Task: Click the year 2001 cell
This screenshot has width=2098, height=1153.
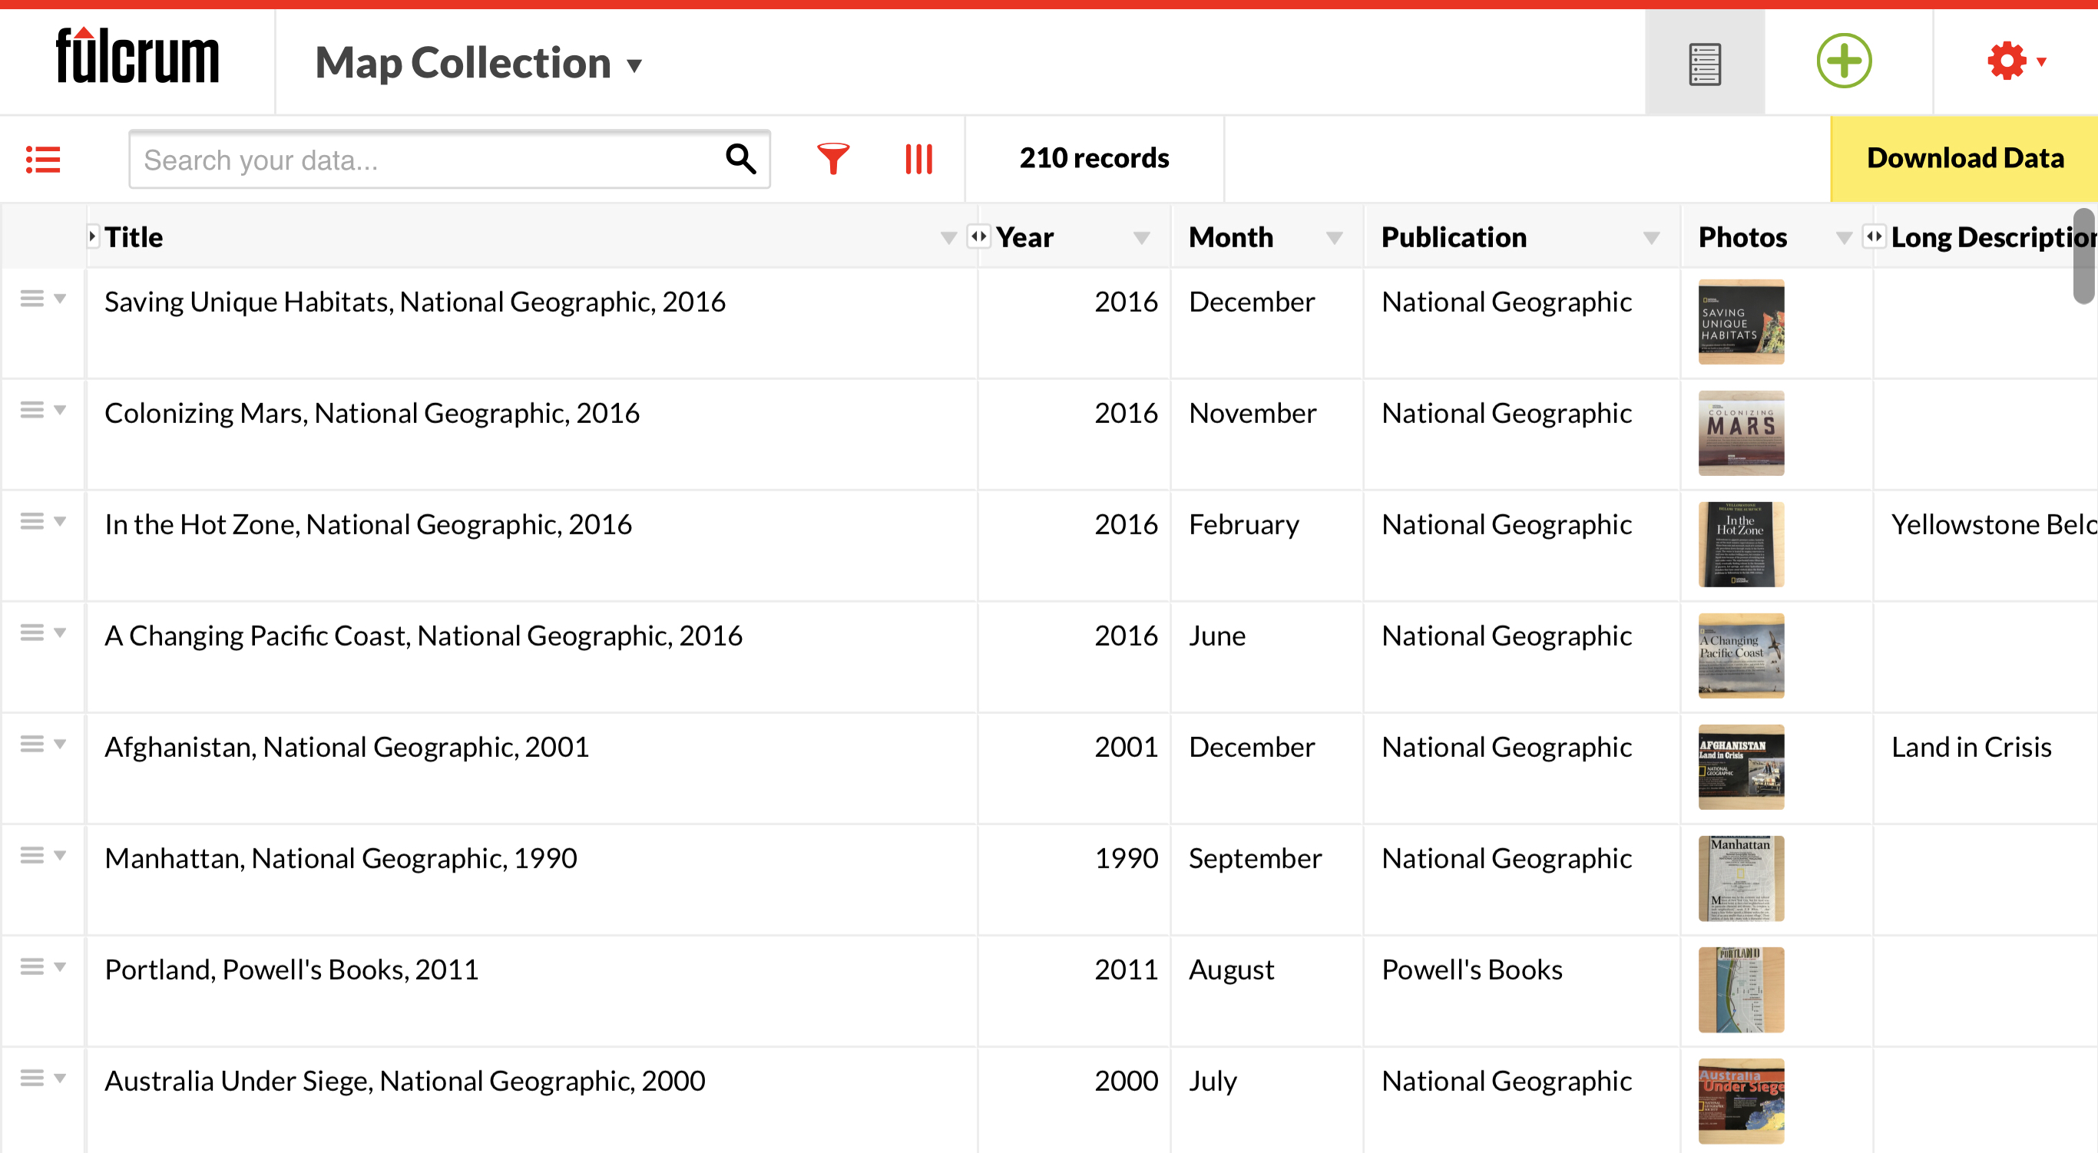Action: (x=1126, y=748)
